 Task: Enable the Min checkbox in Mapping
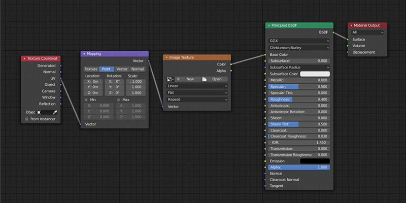[86, 99]
